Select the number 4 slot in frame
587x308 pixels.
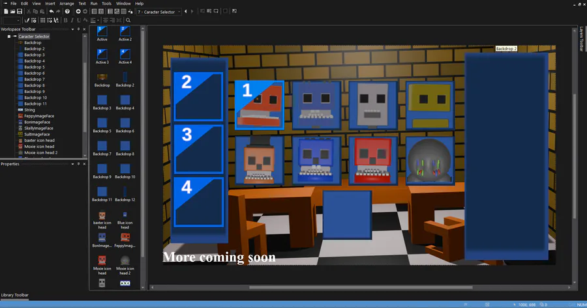[198, 202]
